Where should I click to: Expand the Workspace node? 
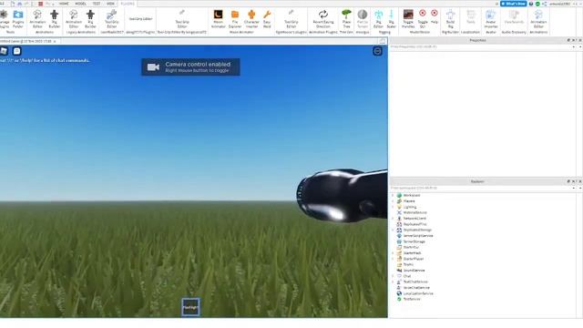393,195
